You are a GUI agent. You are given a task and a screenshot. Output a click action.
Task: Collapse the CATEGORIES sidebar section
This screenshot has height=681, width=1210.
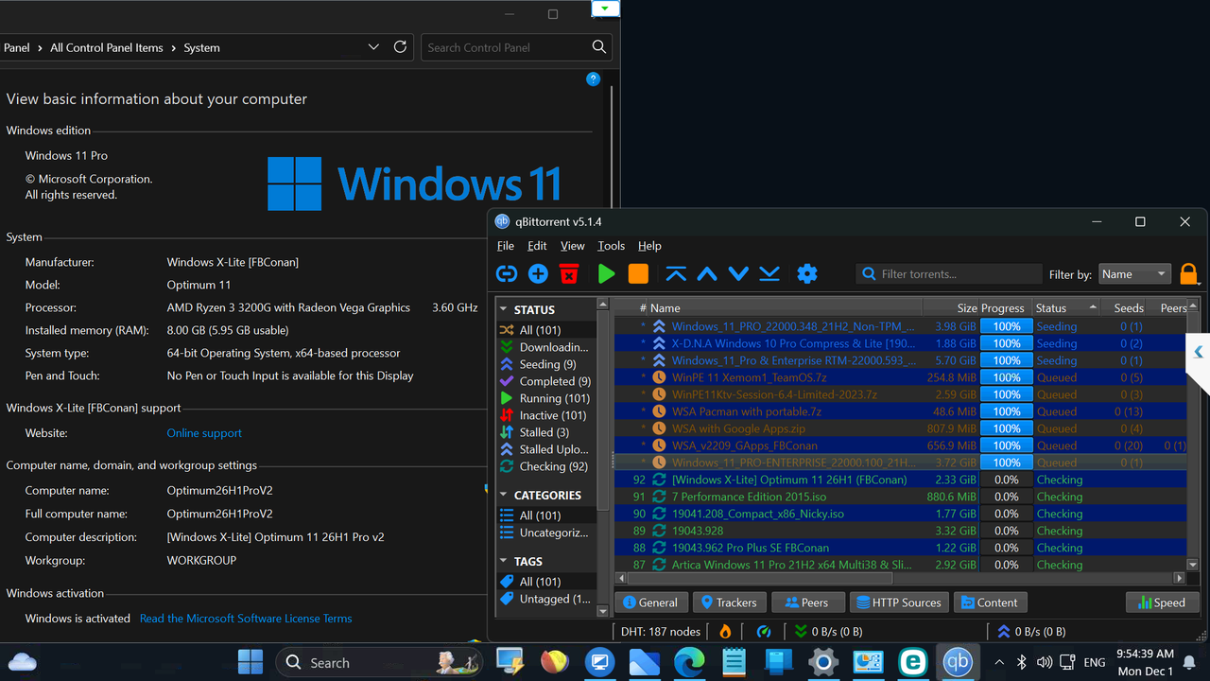pyautogui.click(x=504, y=495)
